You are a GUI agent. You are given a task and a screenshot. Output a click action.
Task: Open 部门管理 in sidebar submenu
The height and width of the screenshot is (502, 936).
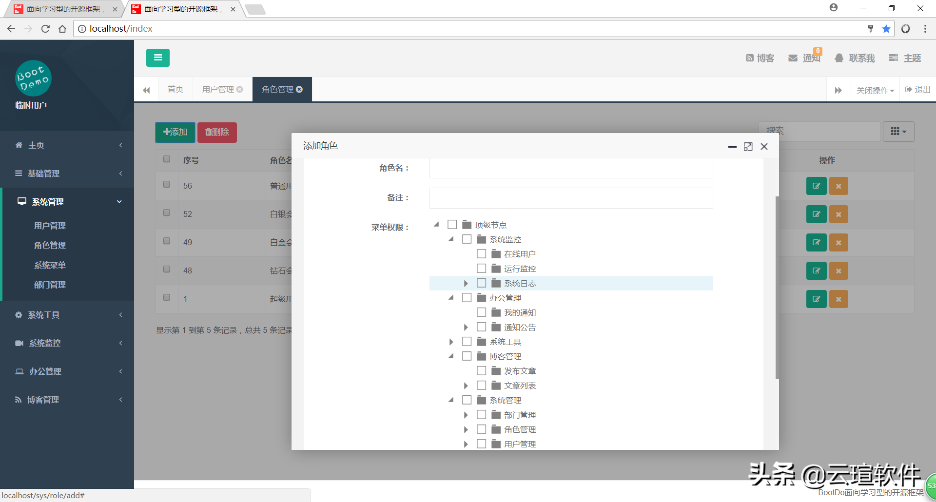click(50, 285)
